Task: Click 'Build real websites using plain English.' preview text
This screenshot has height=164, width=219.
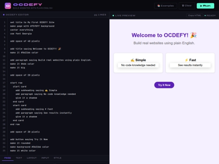Action: tap(164, 43)
